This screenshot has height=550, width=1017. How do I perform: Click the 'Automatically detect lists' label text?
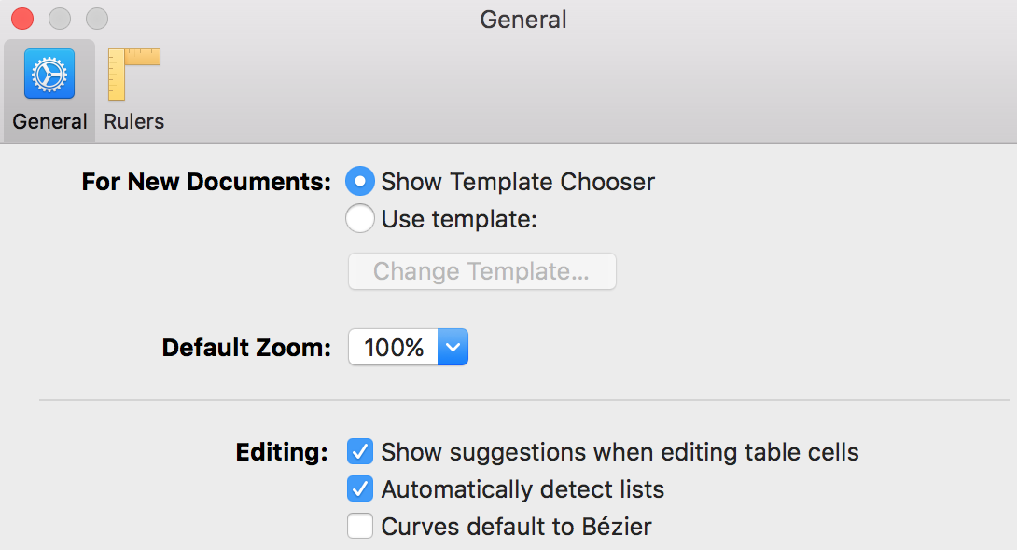point(522,489)
